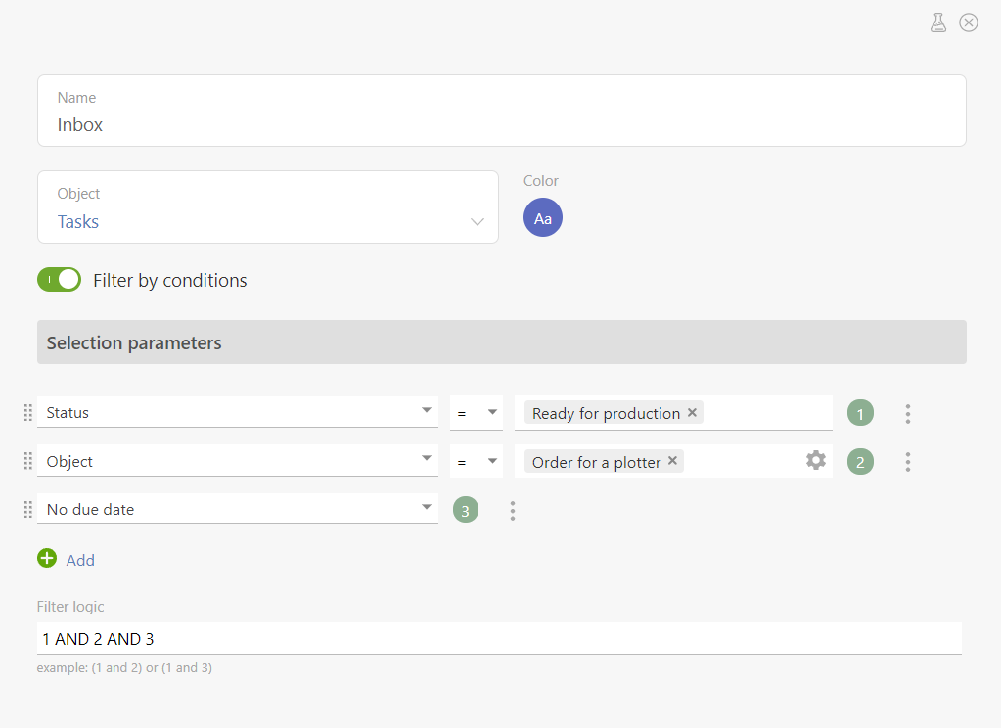The image size is (1001, 728).
Task: Click the Add link
Action: tap(80, 560)
